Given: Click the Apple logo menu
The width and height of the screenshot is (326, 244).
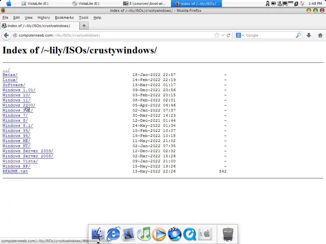Looking at the screenshot, I should point(9,3).
